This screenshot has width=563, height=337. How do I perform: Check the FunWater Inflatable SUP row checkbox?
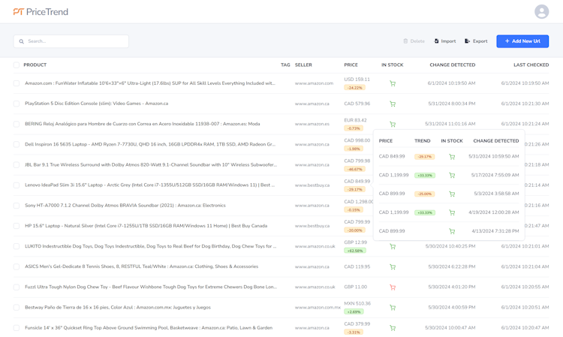click(17, 83)
